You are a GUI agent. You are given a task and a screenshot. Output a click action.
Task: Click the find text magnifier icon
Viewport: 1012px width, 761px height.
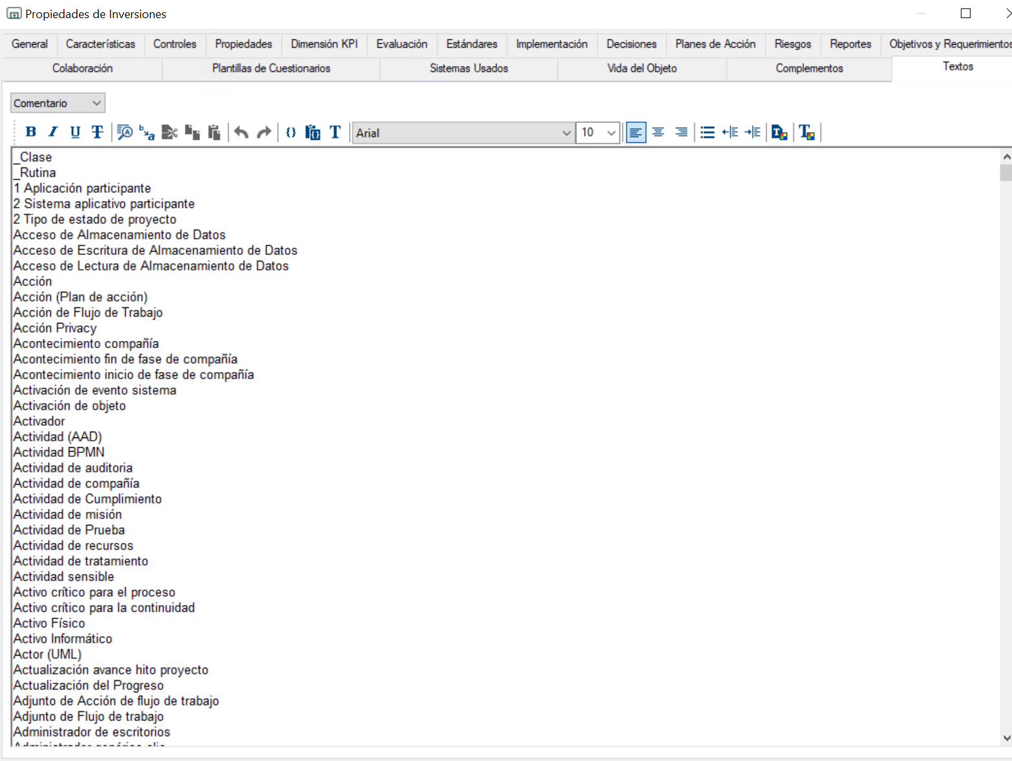pyautogui.click(x=124, y=132)
